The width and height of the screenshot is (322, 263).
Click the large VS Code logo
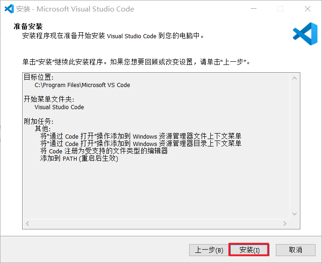pos(305,34)
